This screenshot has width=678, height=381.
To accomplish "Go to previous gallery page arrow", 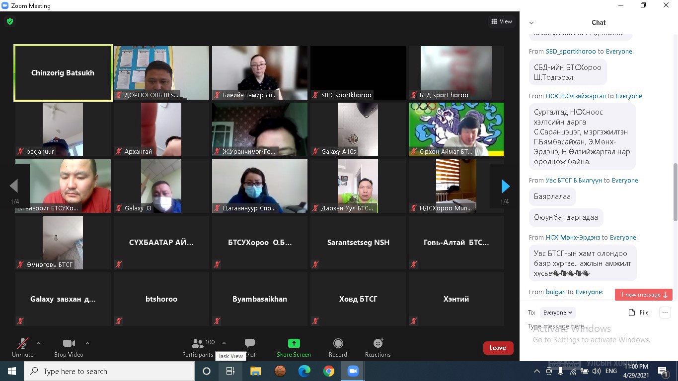I will point(14,186).
